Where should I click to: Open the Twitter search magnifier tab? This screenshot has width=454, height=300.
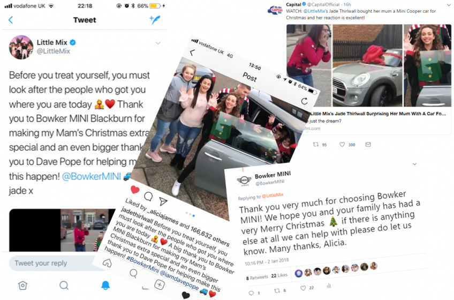[x=64, y=286]
